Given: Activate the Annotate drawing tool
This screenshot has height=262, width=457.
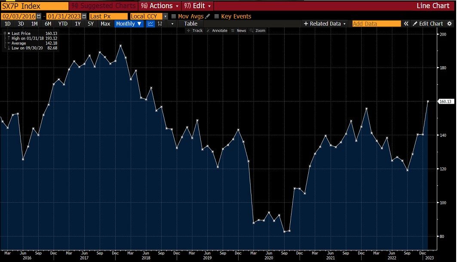Looking at the screenshot, I should [x=217, y=31].
